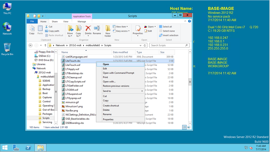The height and width of the screenshot is (152, 270).
Task: Switch to the View ribbon tab
Action: tap(66, 22)
